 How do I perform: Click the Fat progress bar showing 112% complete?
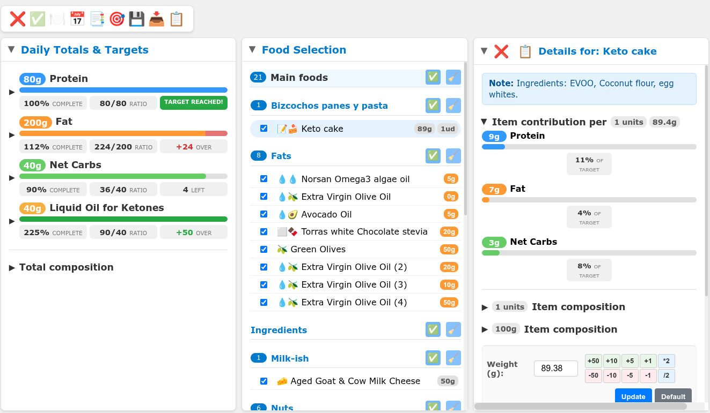(x=123, y=133)
